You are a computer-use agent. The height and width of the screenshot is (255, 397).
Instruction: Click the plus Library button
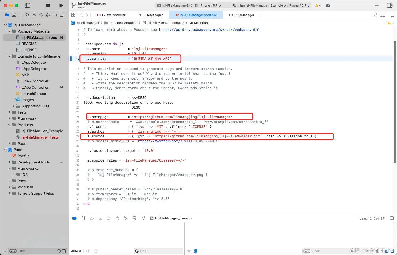(377, 5)
